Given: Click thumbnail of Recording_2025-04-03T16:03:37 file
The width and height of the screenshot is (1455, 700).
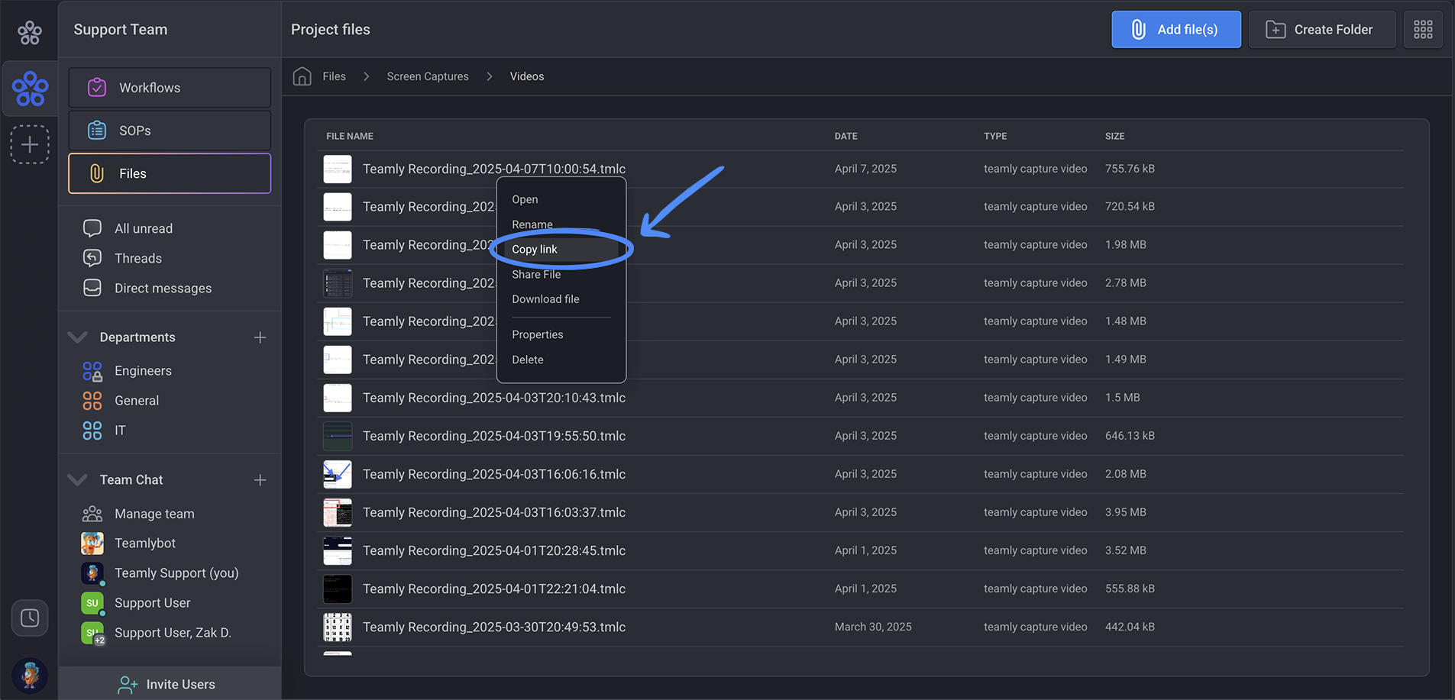Looking at the screenshot, I should [x=338, y=512].
